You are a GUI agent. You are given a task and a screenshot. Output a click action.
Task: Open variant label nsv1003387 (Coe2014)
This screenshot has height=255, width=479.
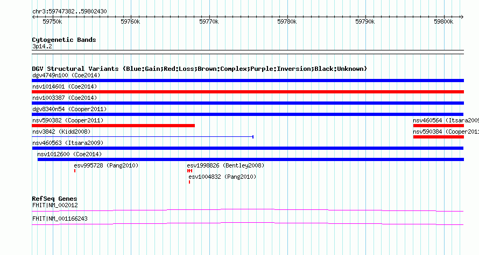(65, 98)
